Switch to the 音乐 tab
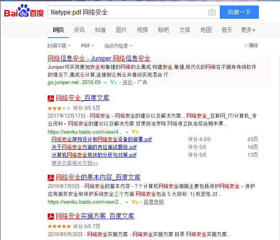Image resolution: width=280 pixels, height=240 pixels. (x=227, y=30)
